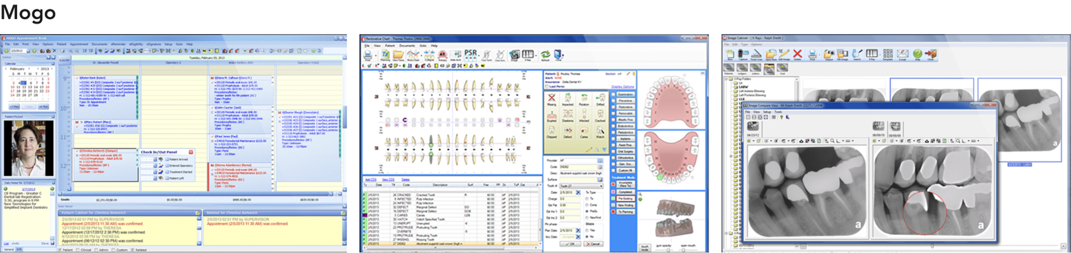The width and height of the screenshot is (1071, 253).
Task: Open the Options menu in Image Cabinet
Action: pyautogui.click(x=756, y=45)
